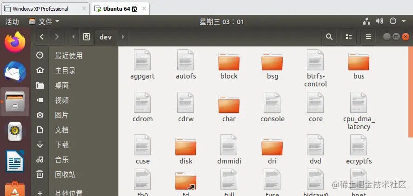The height and width of the screenshot is (196, 413).
Task: Click the path bar right arrow
Action: pyautogui.click(x=122, y=37)
